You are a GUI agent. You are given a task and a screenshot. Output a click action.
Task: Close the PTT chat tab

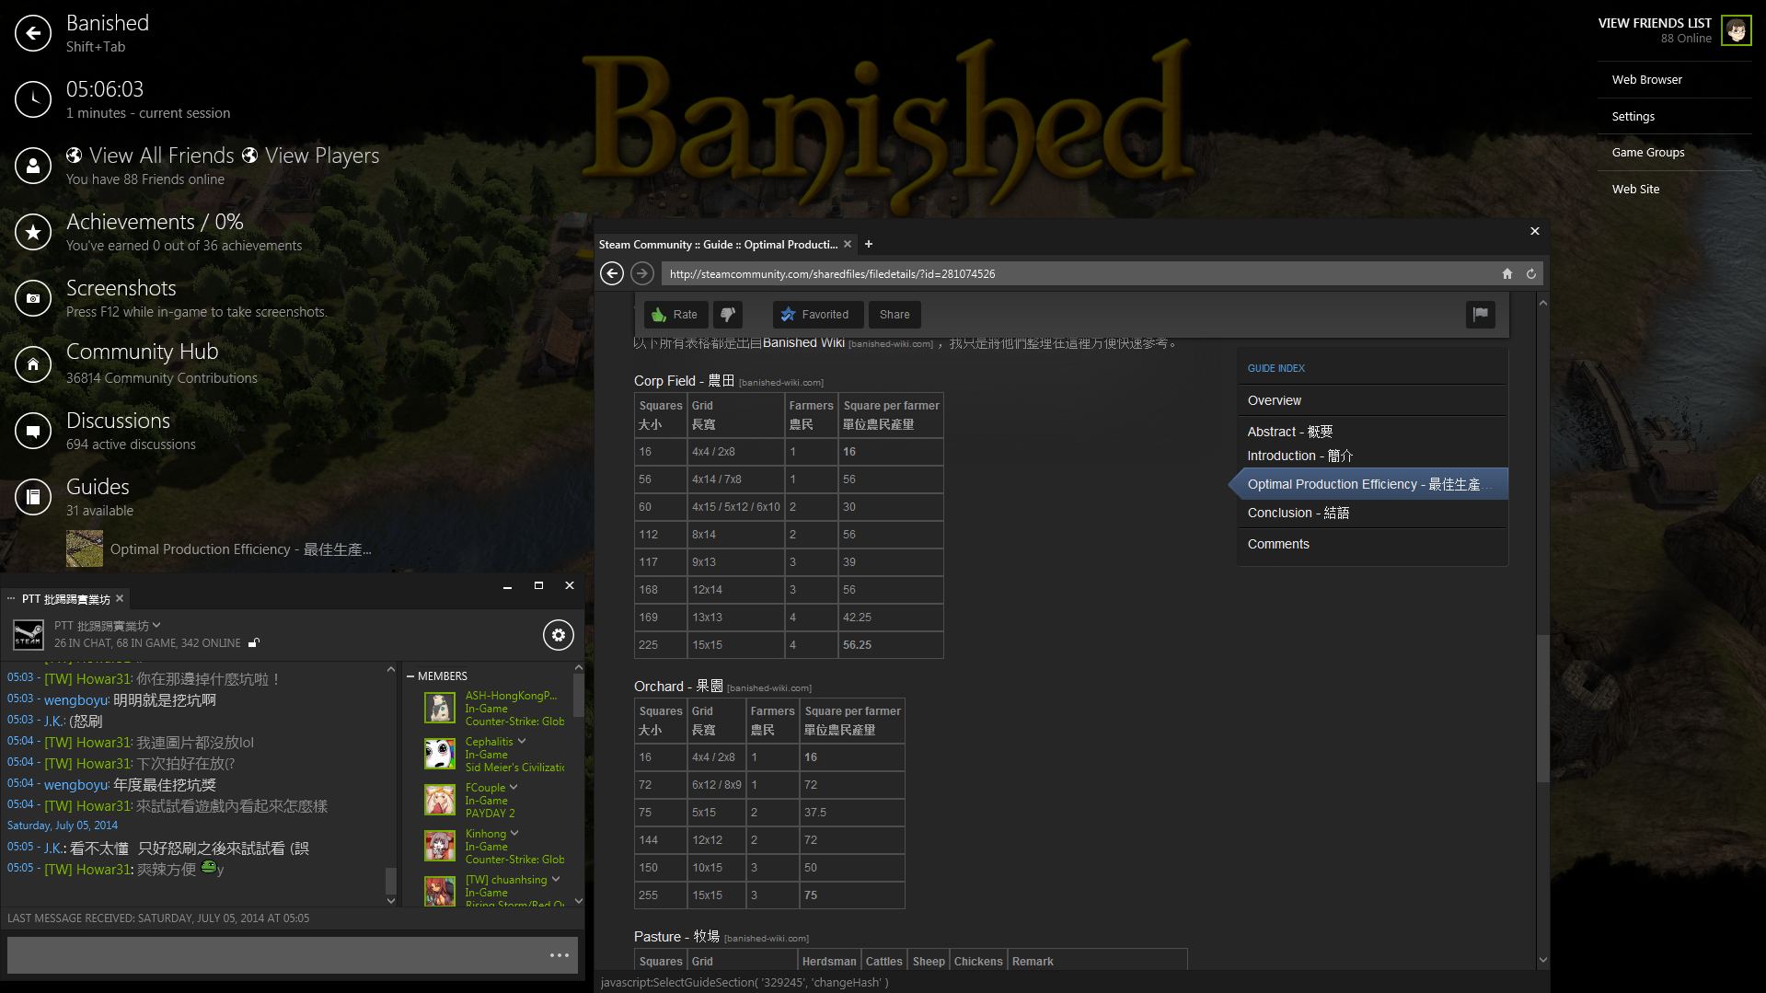tap(120, 598)
